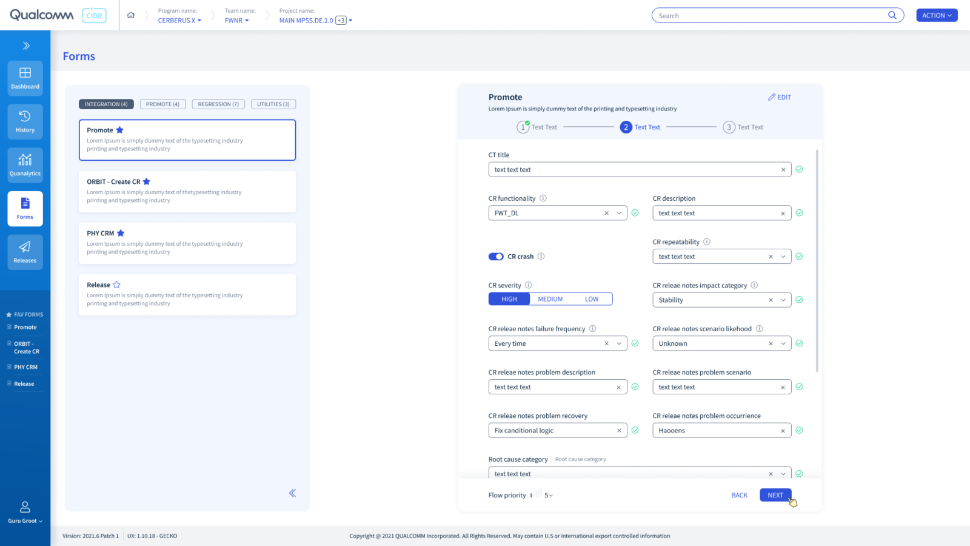970x546 pixels.
Task: Clear the CT title field
Action: (x=783, y=170)
